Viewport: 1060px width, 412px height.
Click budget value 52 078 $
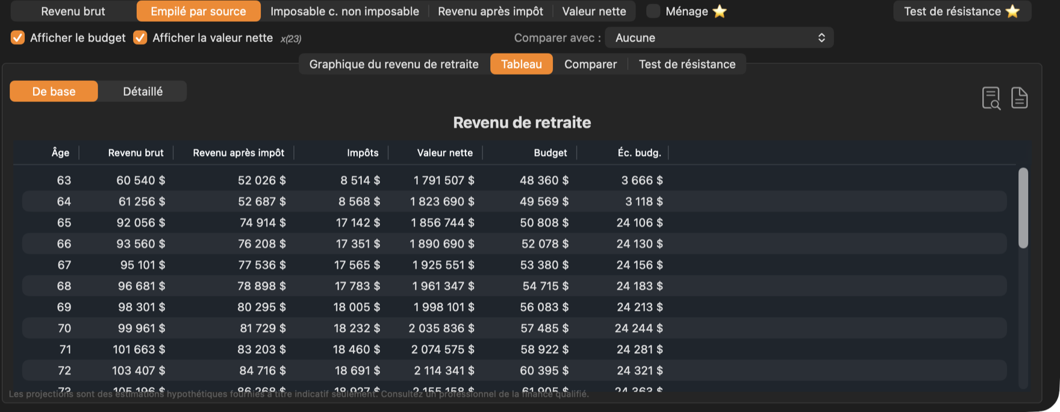[545, 243]
